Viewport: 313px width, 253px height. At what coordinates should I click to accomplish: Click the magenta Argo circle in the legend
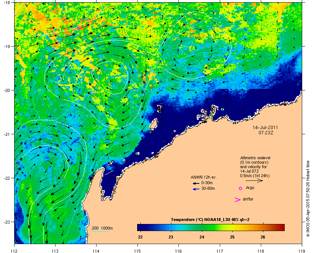click(x=241, y=188)
